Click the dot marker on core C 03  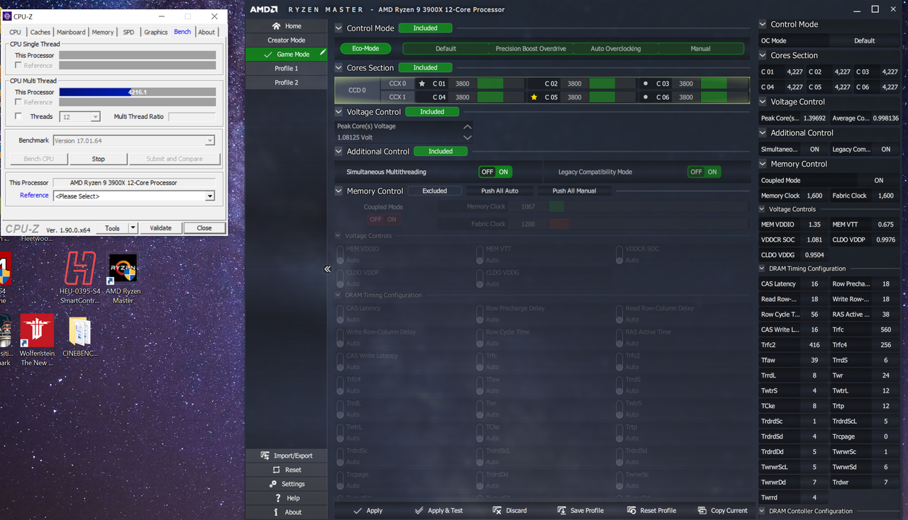click(646, 84)
